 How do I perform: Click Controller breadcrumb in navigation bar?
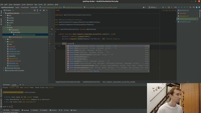[x=34, y=8]
